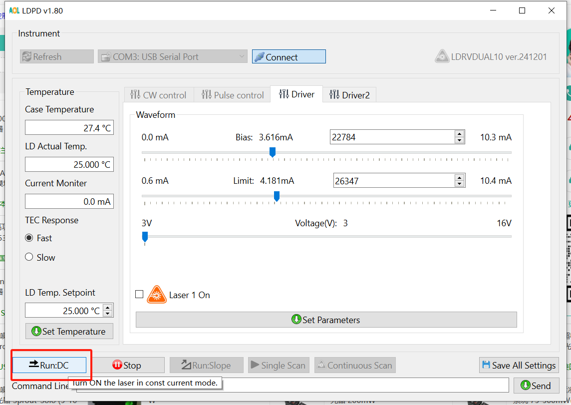571x405 pixels.
Task: Click the Set Parameters green download icon
Action: click(296, 320)
